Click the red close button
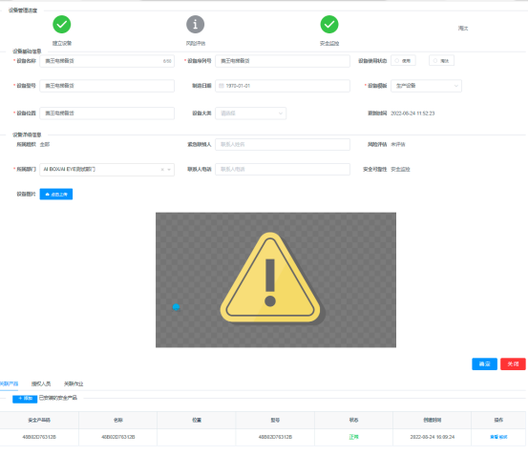 513,364
